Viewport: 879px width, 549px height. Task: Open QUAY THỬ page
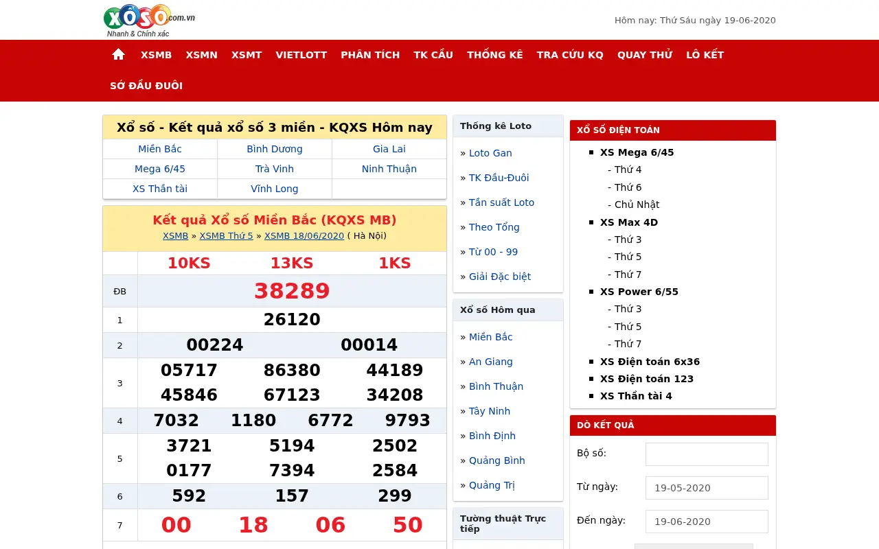(x=645, y=55)
